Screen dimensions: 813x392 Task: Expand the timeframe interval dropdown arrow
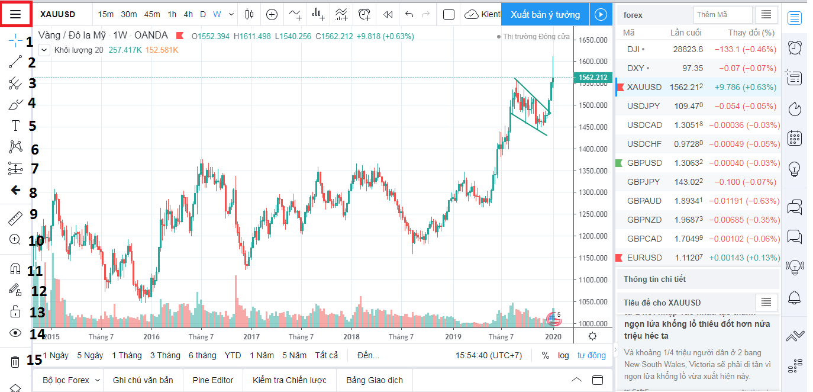231,14
